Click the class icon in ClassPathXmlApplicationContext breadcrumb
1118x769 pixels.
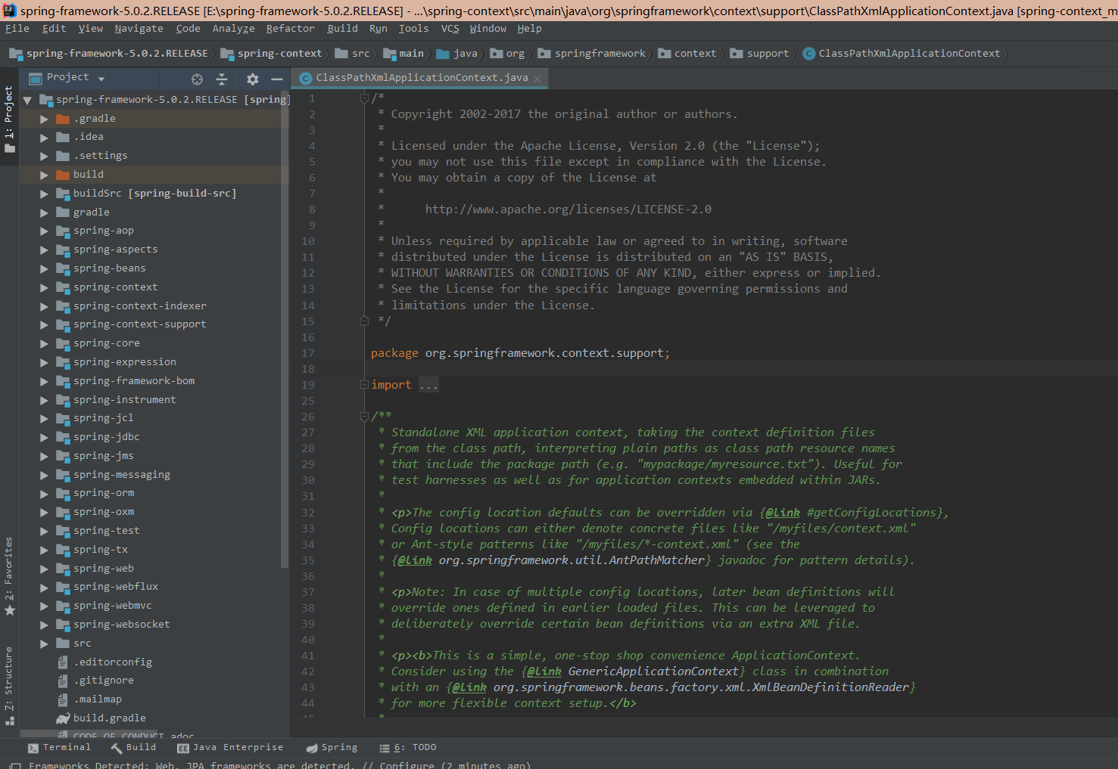808,54
